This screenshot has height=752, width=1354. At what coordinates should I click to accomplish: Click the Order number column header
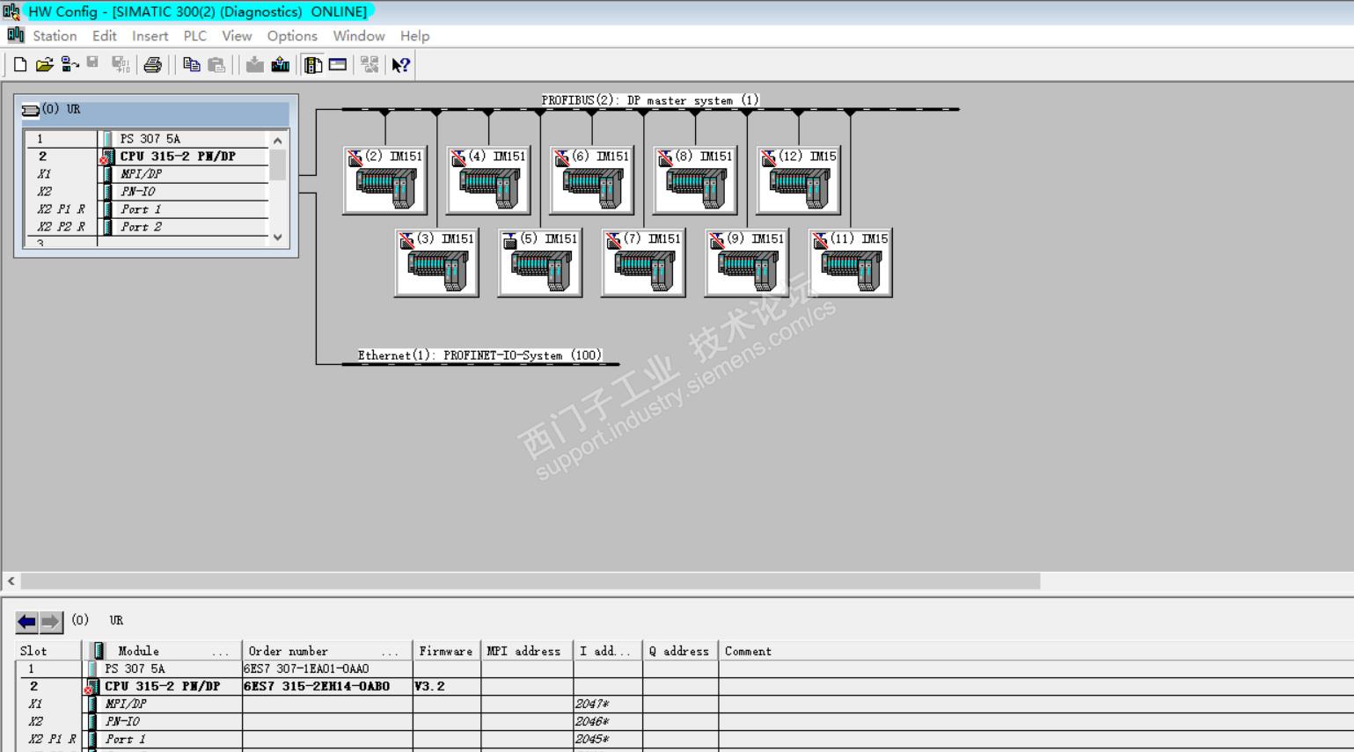(x=327, y=651)
